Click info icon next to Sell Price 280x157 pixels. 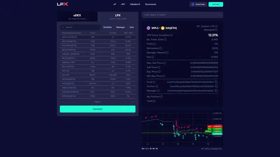click(159, 67)
